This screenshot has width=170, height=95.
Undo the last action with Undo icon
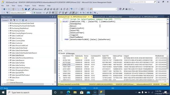pos(71,9)
